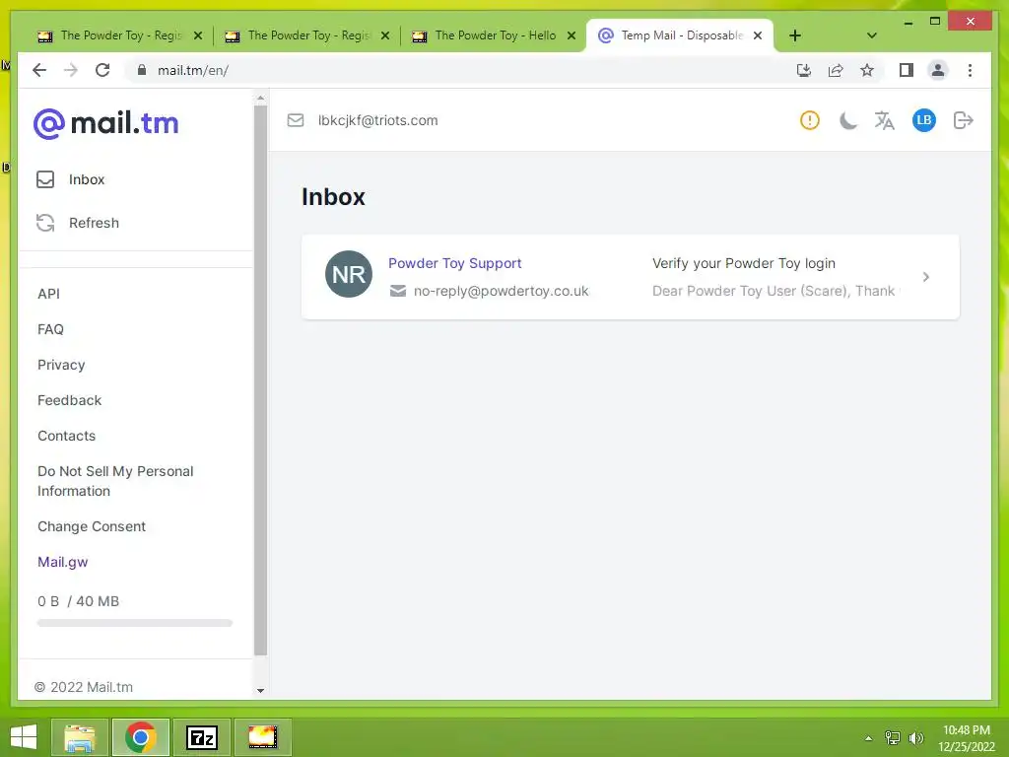The height and width of the screenshot is (757, 1009).
Task: Go forward in browser history
Action: (x=71, y=70)
